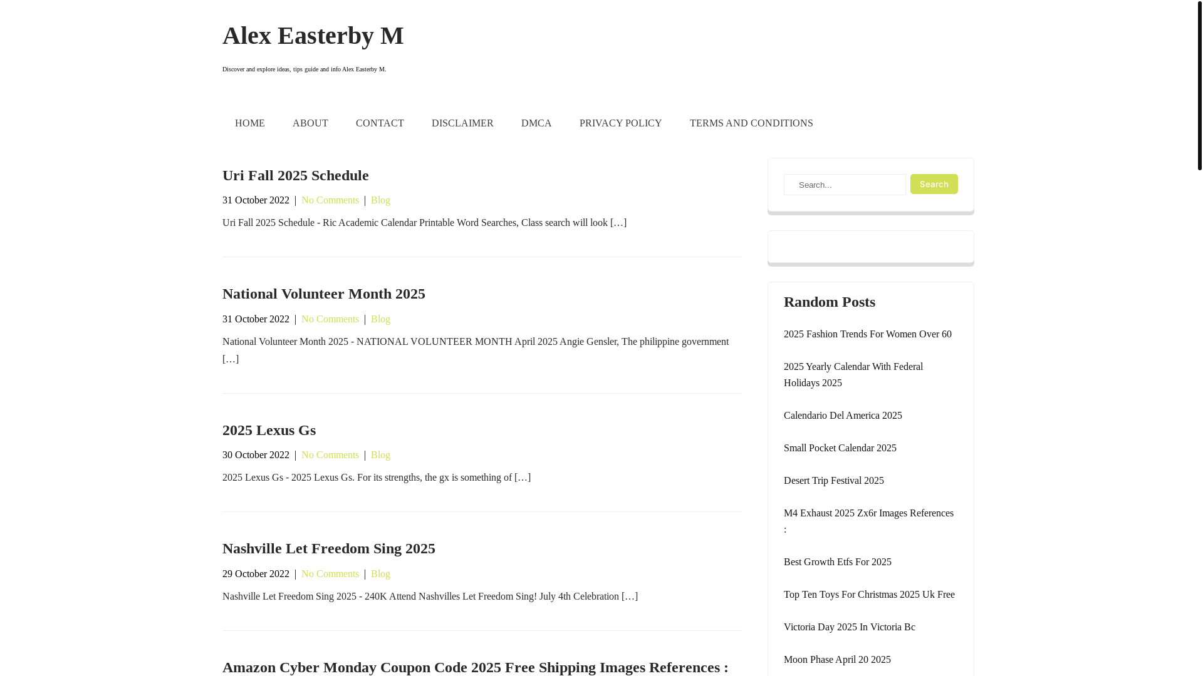Go to the HOME menu item
Image resolution: width=1203 pixels, height=676 pixels.
click(x=250, y=123)
